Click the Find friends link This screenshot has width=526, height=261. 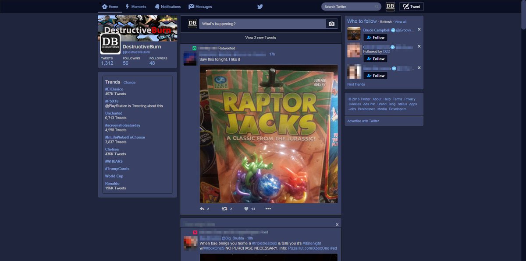pos(356,84)
